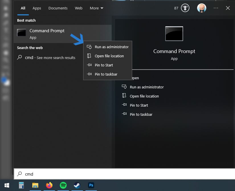The height and width of the screenshot is (191, 235).
Task: Open Calculator from the taskbar
Action: pos(21,186)
